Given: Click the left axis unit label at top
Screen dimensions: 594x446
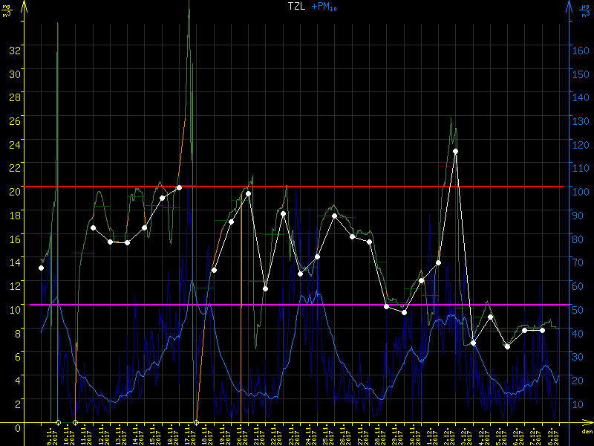Looking at the screenshot, I should [7, 9].
